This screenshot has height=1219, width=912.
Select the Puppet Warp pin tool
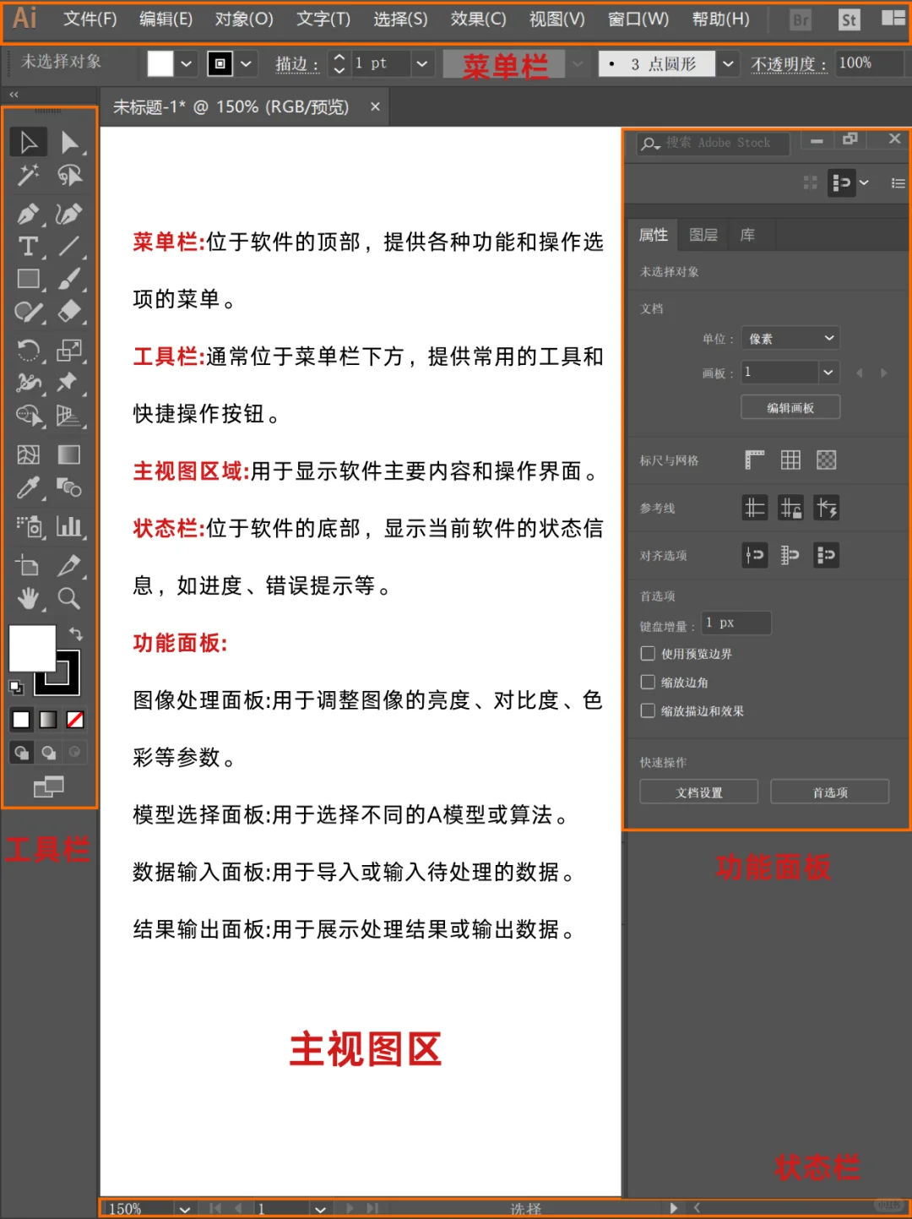pyautogui.click(x=69, y=383)
